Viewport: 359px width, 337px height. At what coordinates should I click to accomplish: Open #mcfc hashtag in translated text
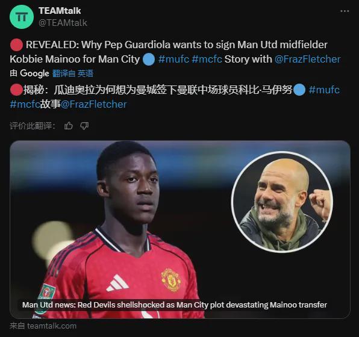25,104
